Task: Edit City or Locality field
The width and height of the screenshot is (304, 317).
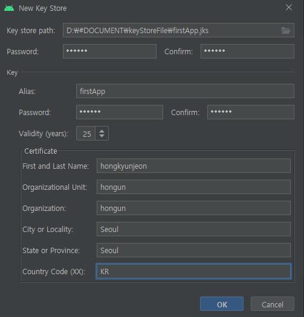Action: [x=193, y=229]
